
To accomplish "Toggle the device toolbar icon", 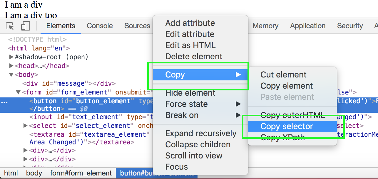I will coord(26,26).
